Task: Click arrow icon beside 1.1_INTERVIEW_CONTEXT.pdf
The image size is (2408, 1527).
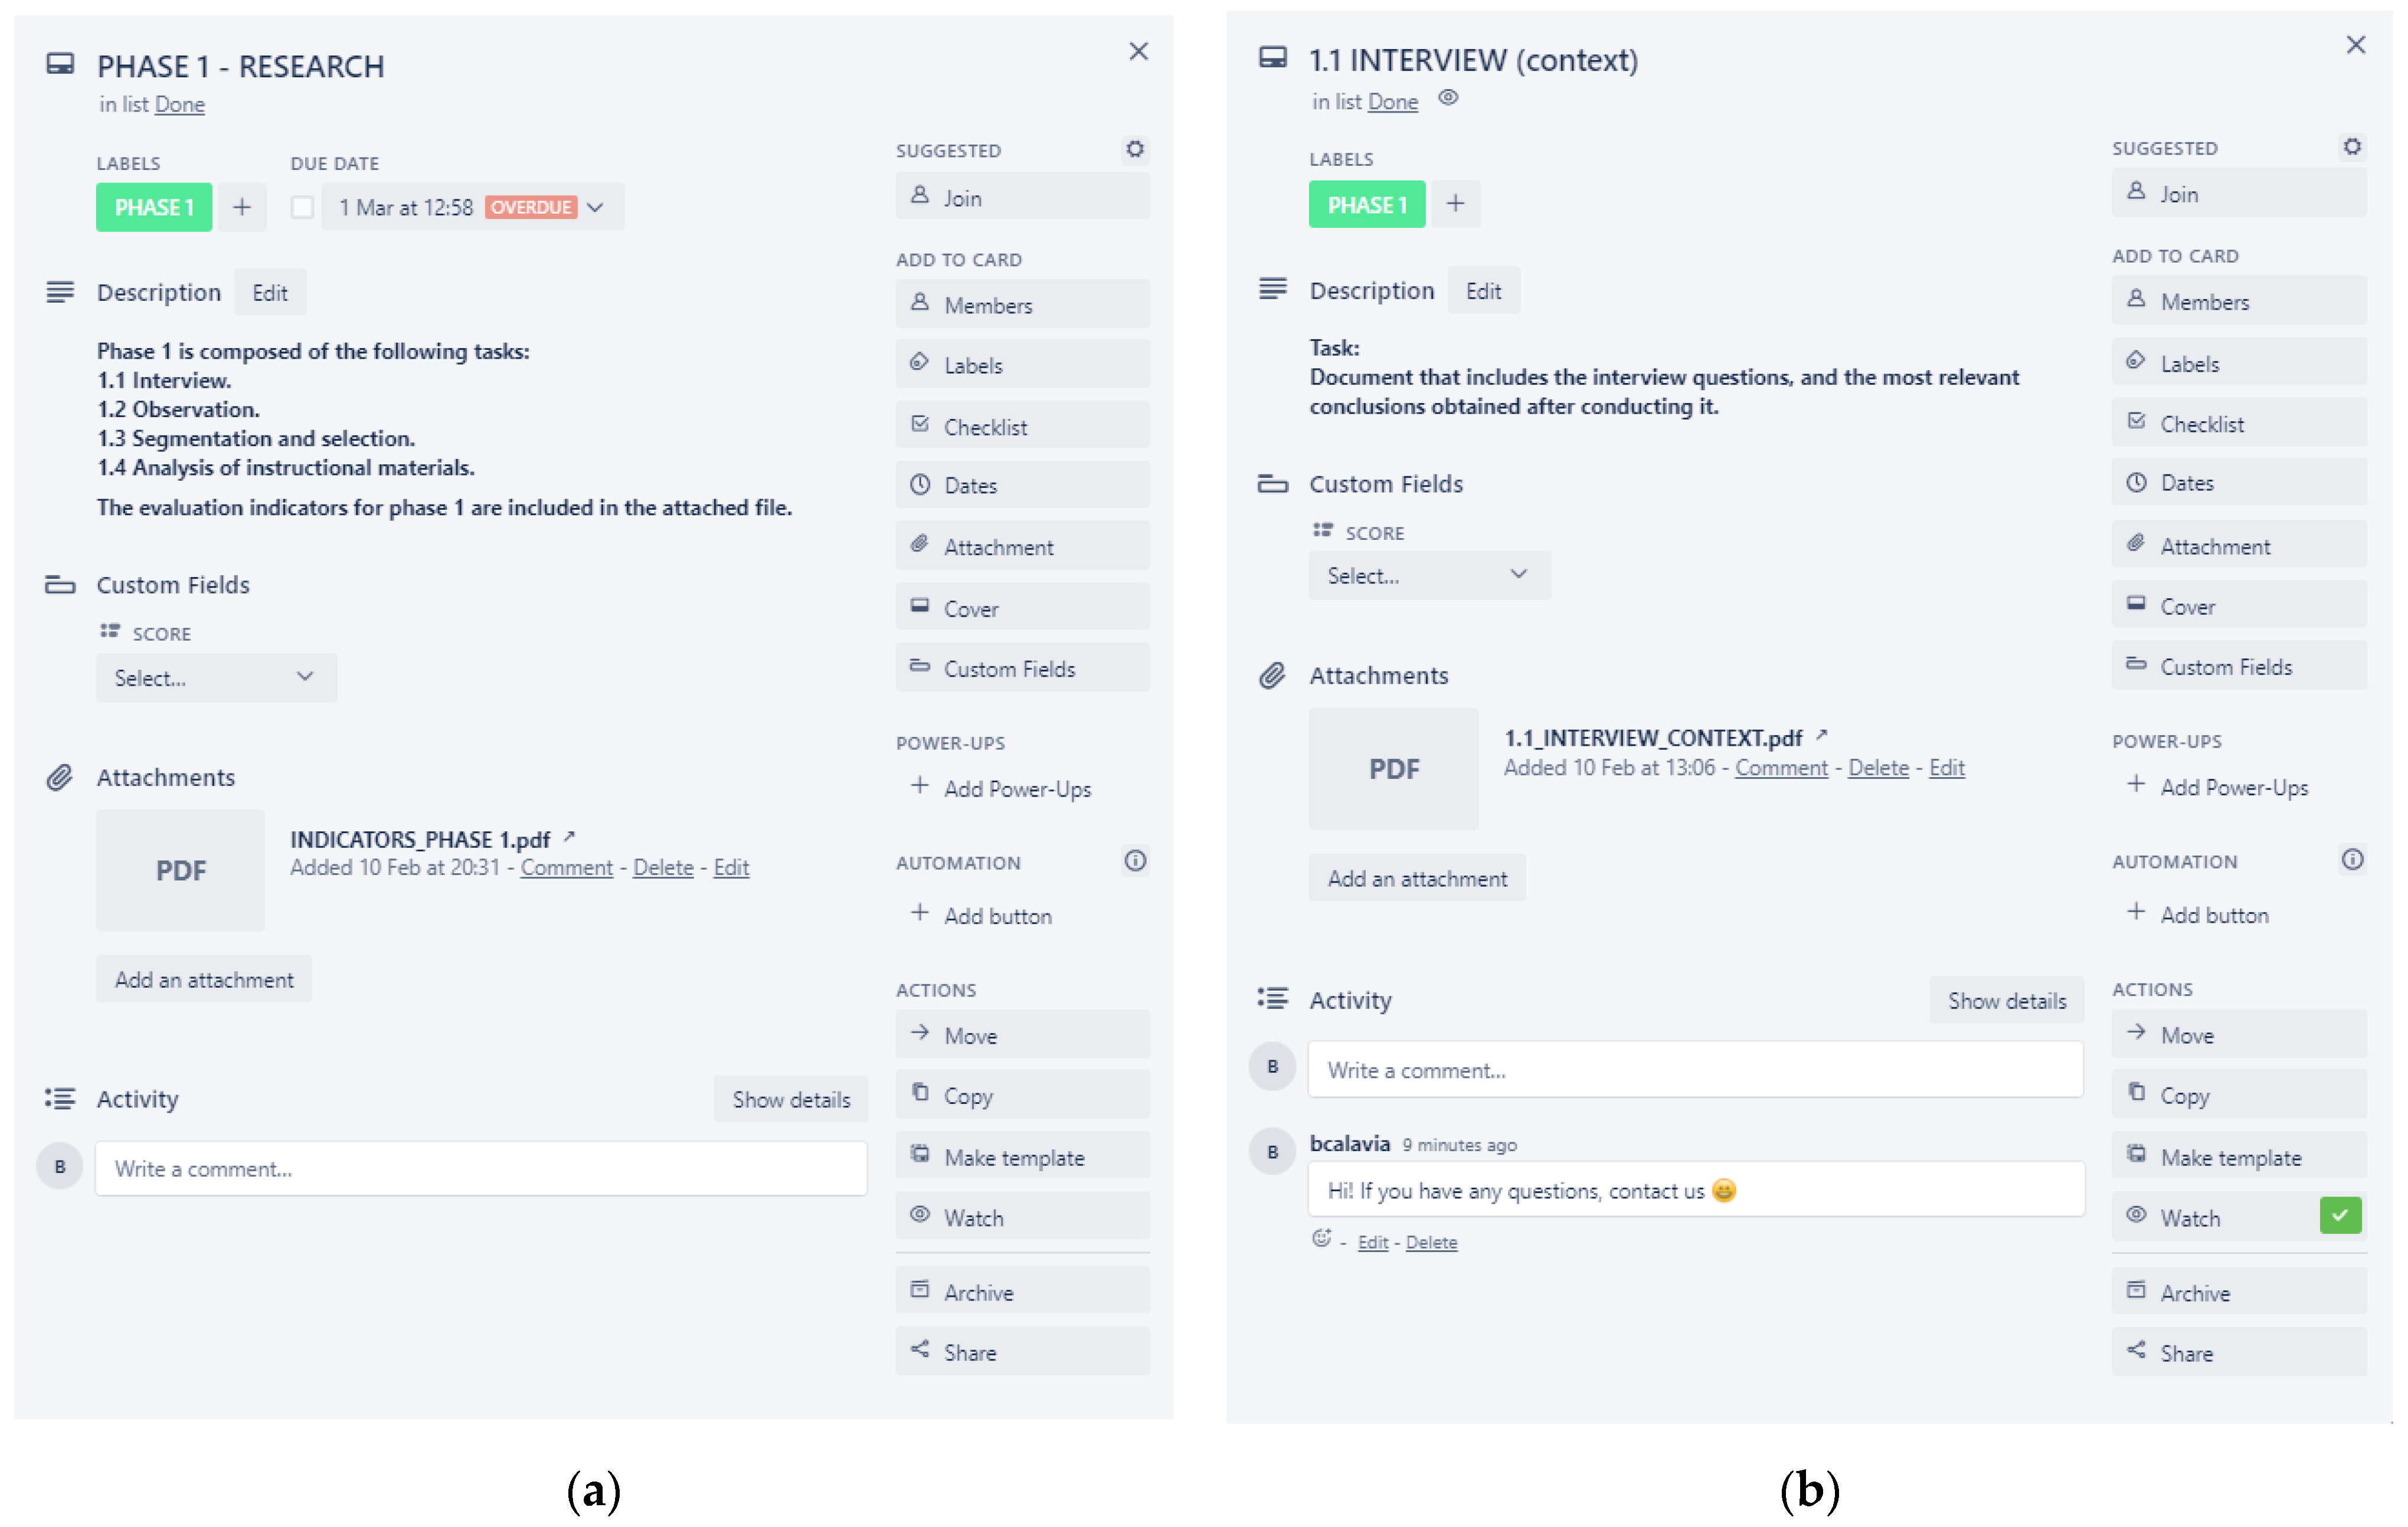Action: point(1821,735)
